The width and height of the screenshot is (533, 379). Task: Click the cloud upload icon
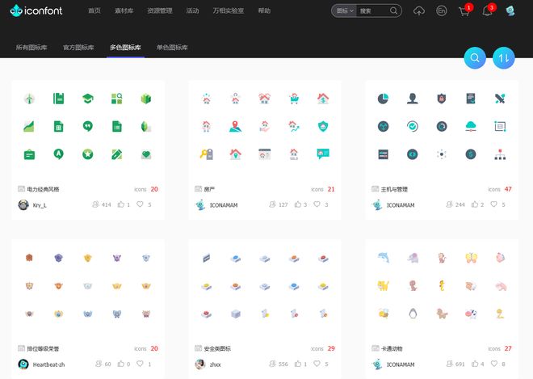tap(419, 11)
